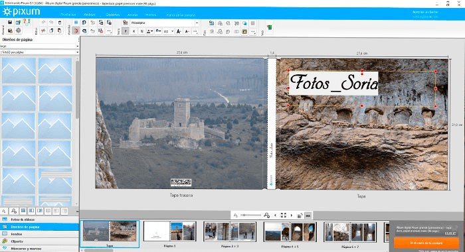Select Página 2+3 thumbnail

(x=230, y=231)
